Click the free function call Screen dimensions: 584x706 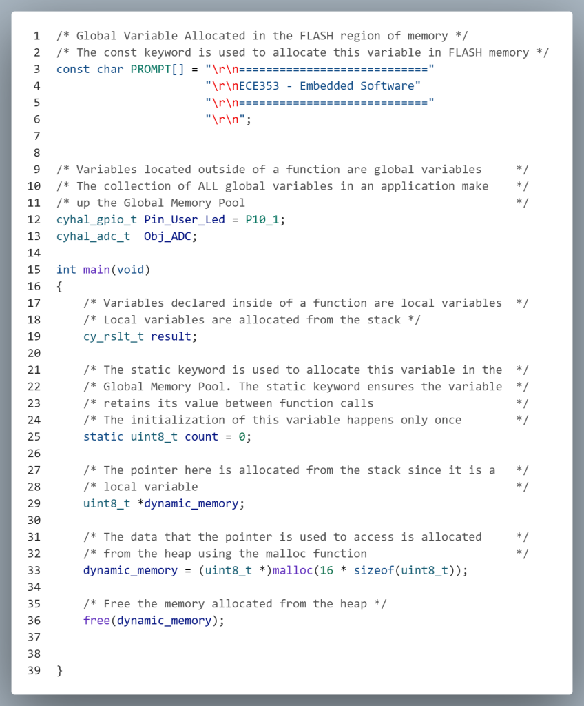tap(96, 621)
